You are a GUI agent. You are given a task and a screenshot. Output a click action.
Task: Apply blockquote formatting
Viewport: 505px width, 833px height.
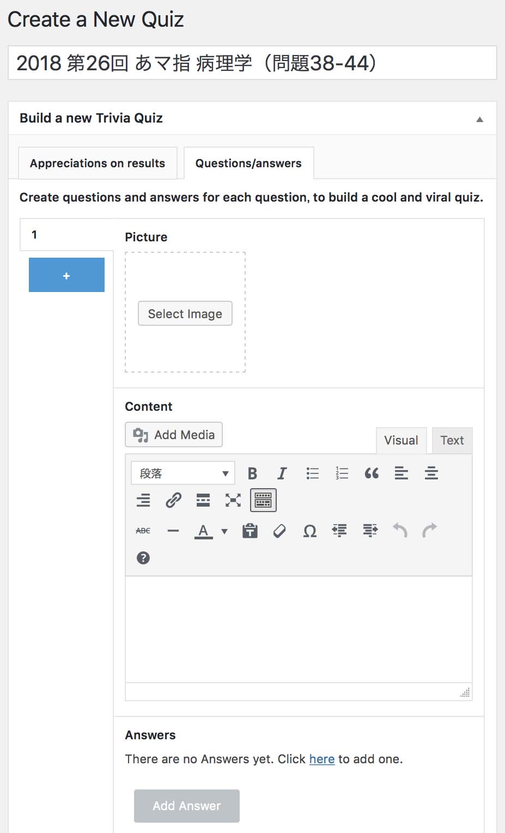pos(372,473)
